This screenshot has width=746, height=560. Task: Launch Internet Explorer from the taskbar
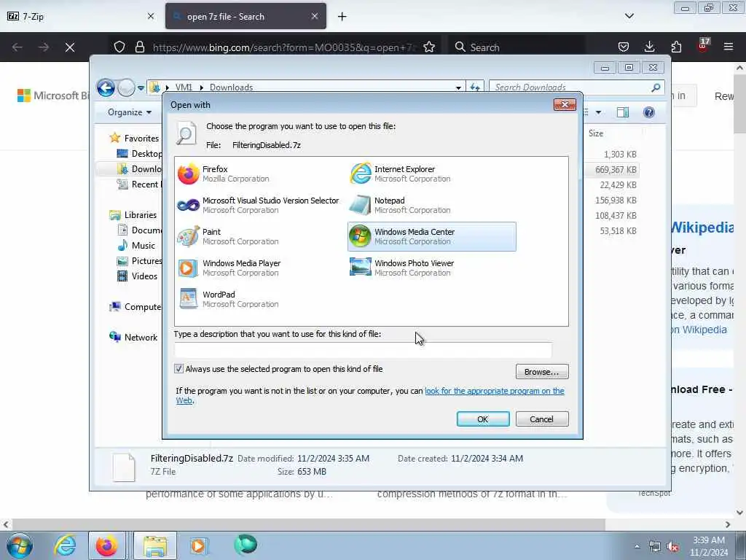(65, 545)
